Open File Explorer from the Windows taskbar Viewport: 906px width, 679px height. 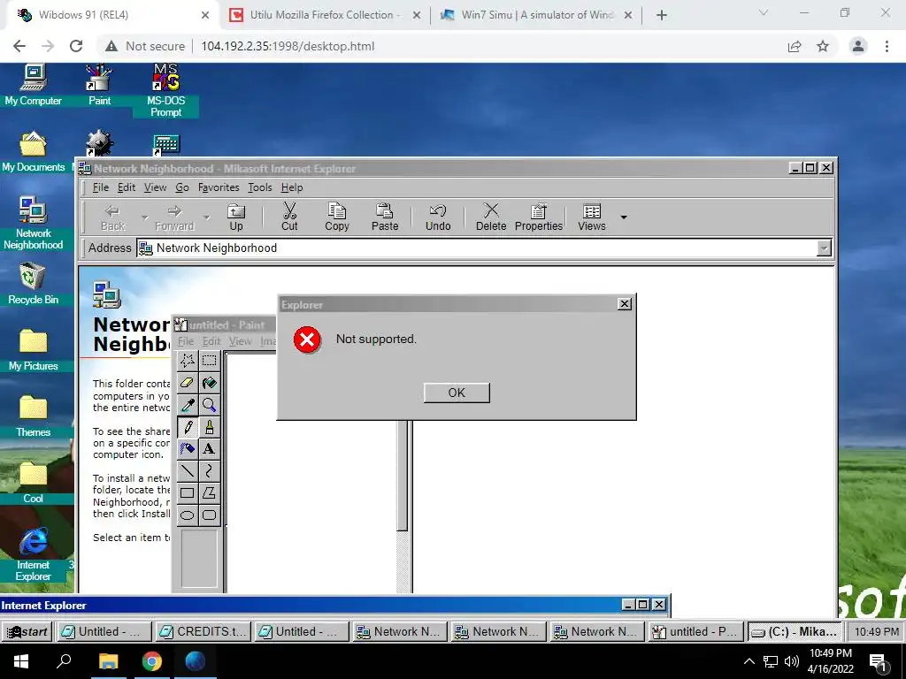click(108, 661)
